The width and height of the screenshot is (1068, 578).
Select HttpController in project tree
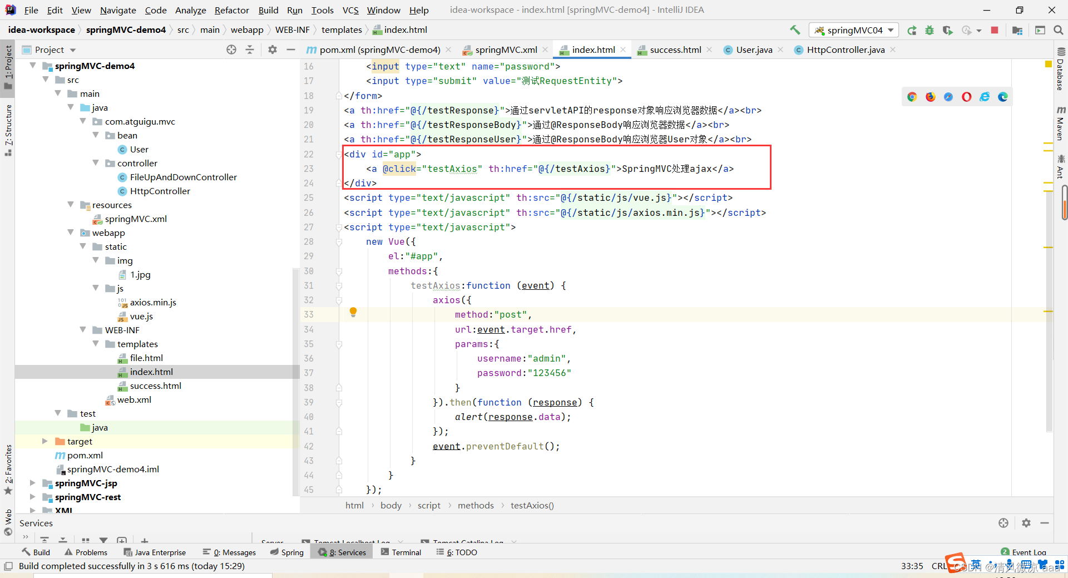(160, 191)
